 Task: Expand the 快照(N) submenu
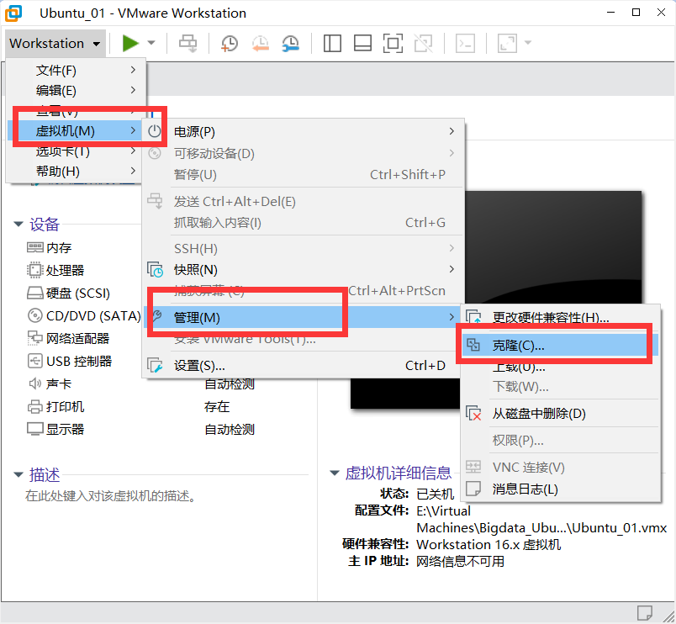[304, 269]
